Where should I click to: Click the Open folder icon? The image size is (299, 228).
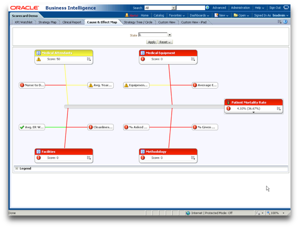[235, 15]
